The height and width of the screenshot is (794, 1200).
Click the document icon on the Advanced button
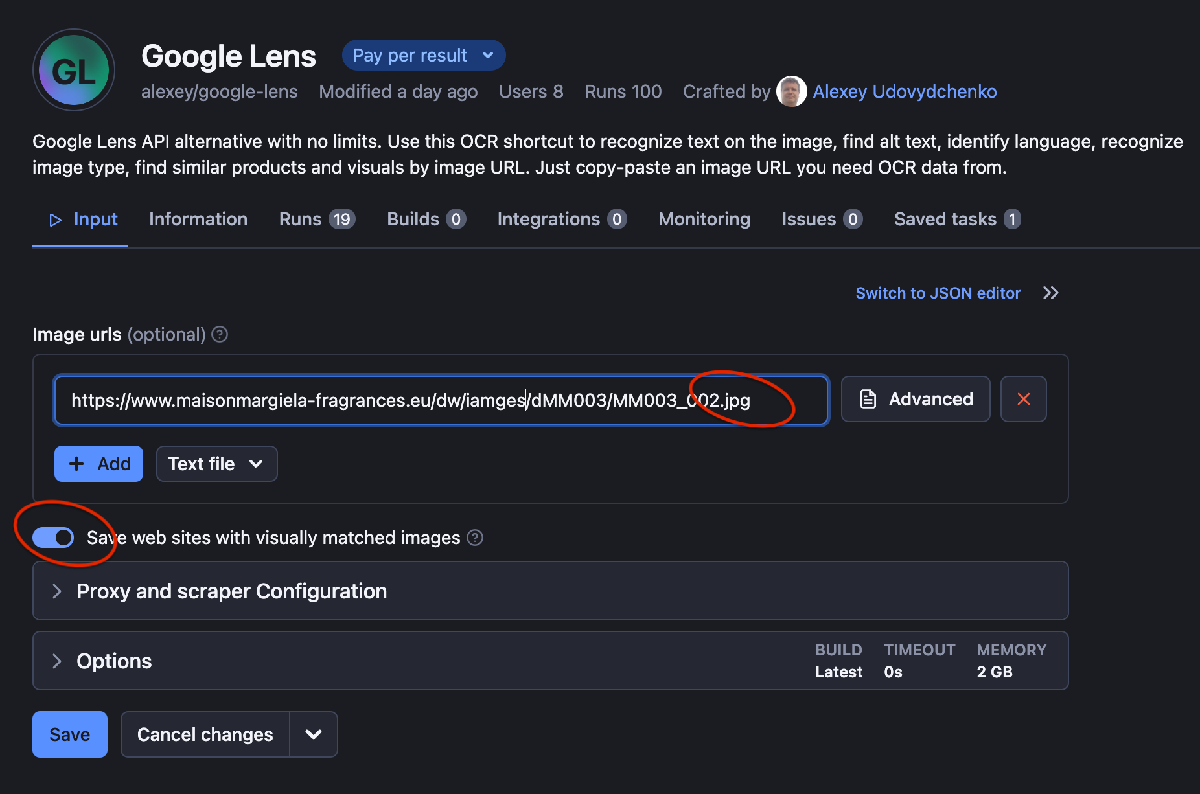(868, 399)
